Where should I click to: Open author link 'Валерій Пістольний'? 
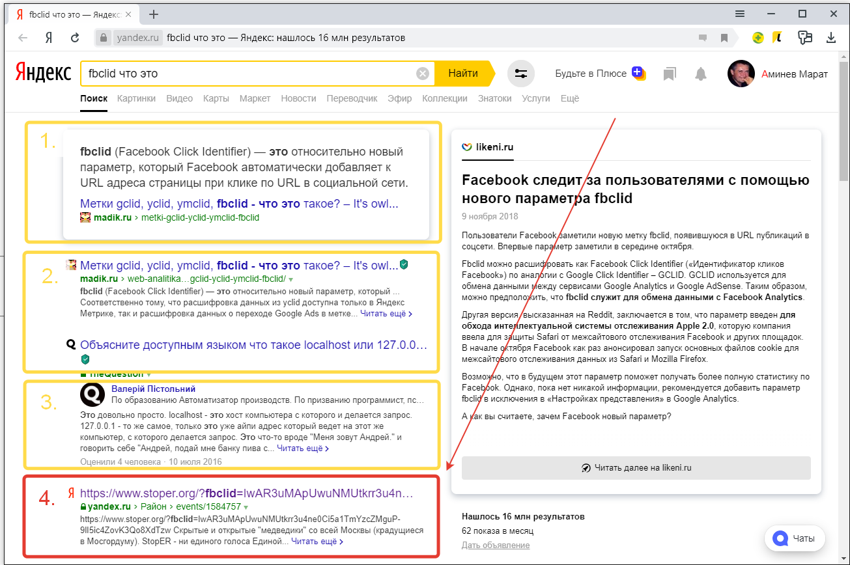[154, 389]
